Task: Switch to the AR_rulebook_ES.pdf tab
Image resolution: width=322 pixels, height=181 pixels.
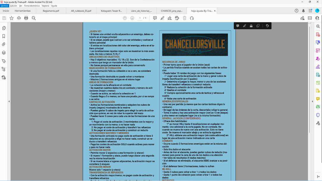Action: point(81,11)
